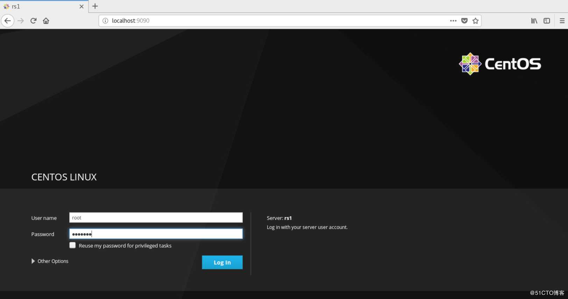Open page actions three-dot menu
The image size is (568, 299).
[453, 21]
